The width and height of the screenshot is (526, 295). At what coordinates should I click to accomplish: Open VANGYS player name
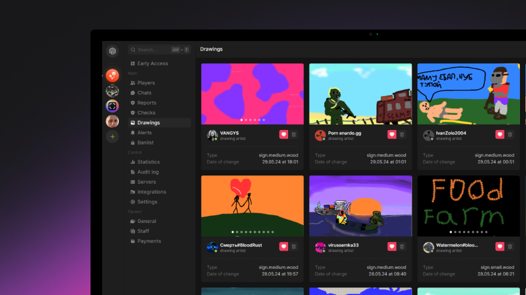(230, 133)
